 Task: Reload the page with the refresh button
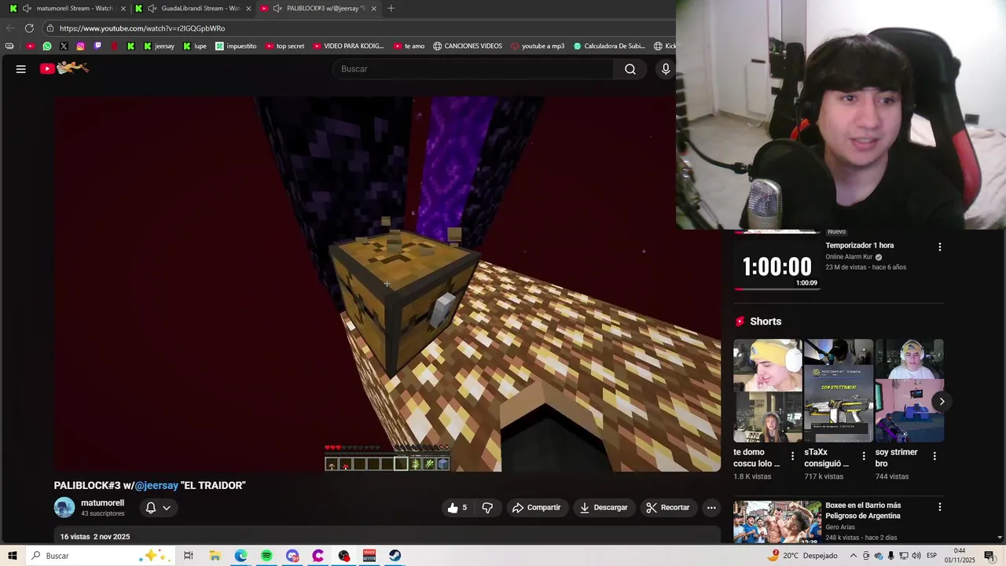(x=29, y=28)
